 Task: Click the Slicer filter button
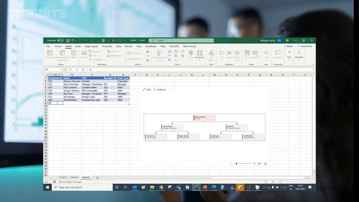pos(247,54)
